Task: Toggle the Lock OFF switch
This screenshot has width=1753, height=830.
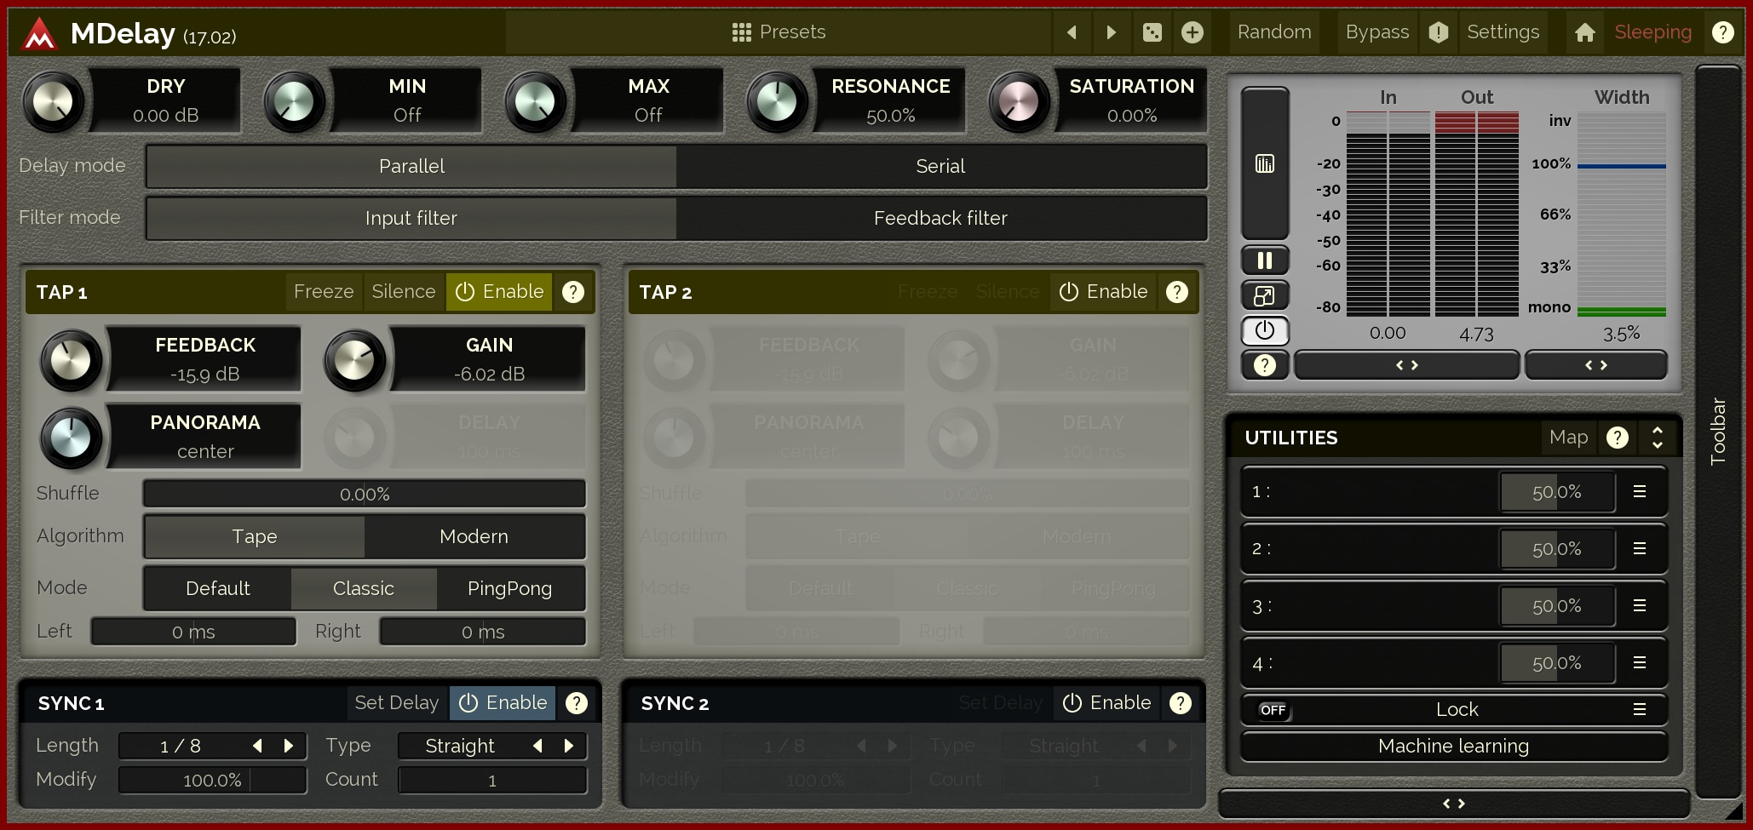Action: pyautogui.click(x=1273, y=710)
